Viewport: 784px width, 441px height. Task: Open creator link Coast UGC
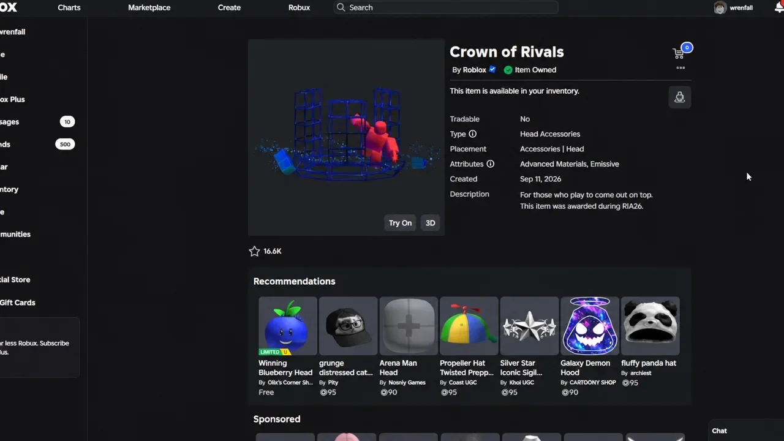click(x=462, y=383)
